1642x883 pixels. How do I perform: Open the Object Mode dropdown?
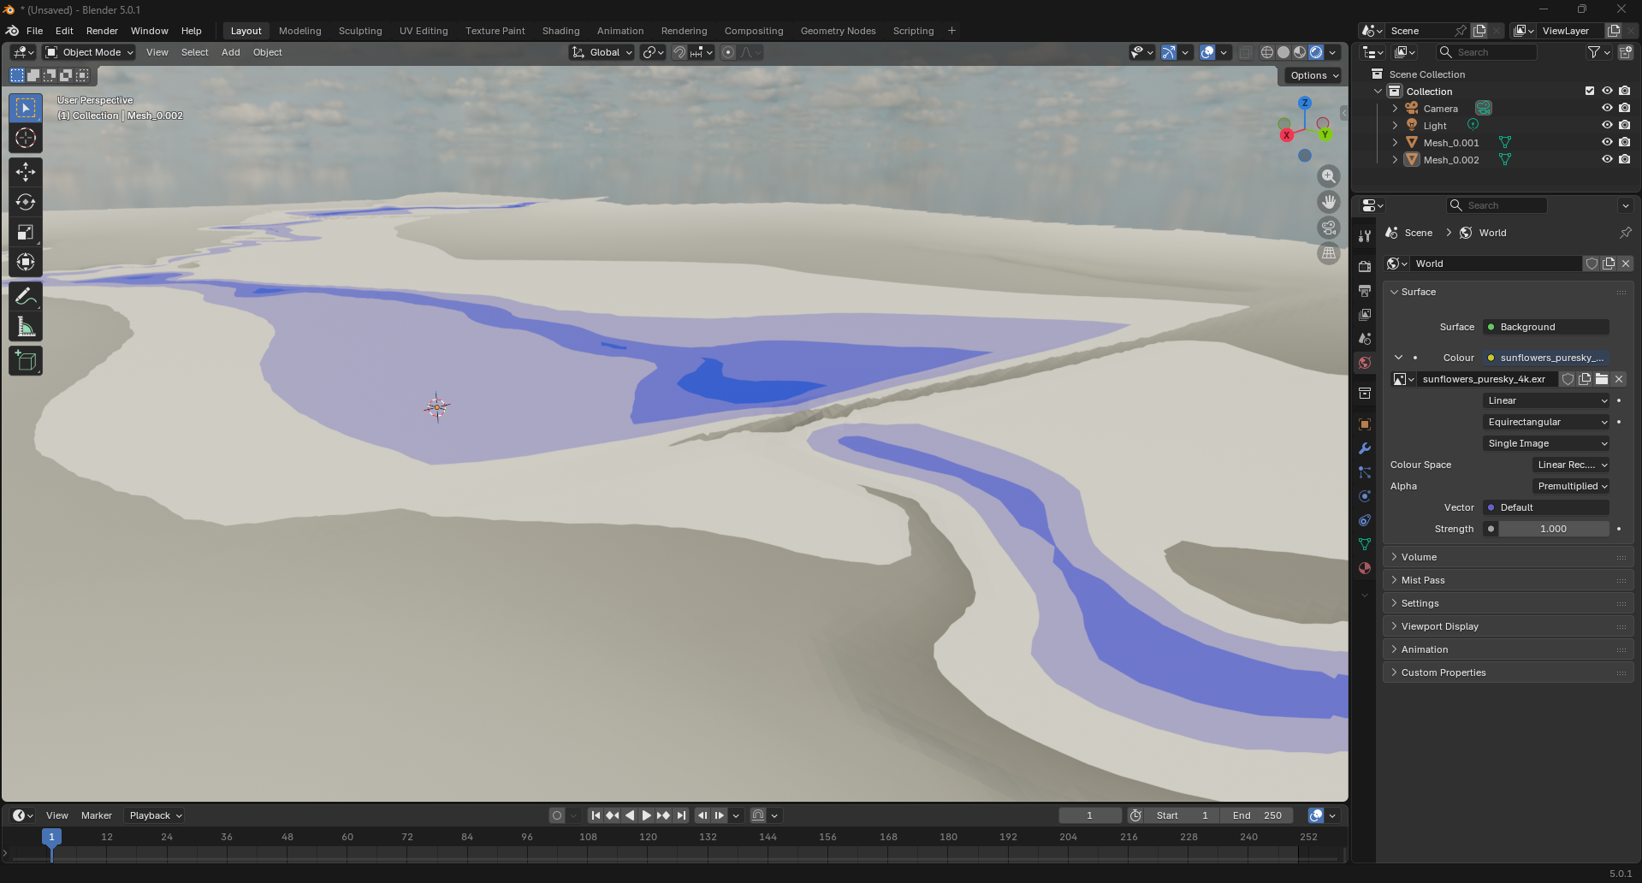(x=90, y=52)
